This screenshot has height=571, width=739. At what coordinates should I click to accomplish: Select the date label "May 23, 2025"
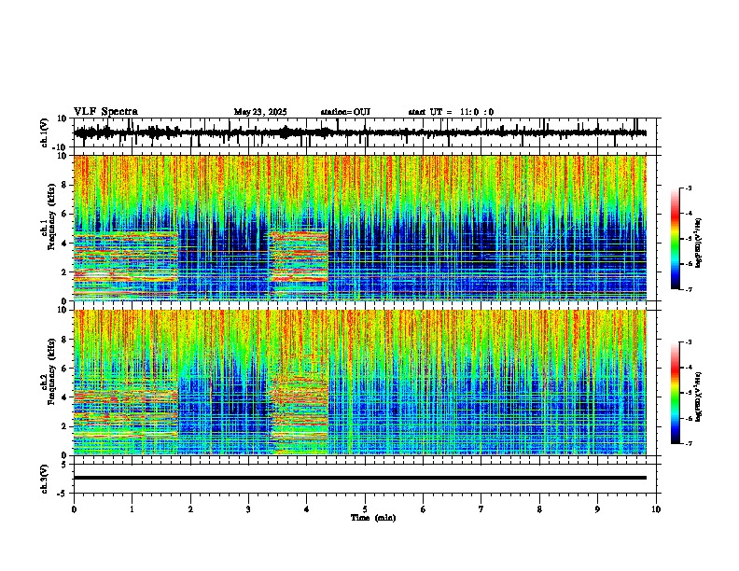click(260, 112)
